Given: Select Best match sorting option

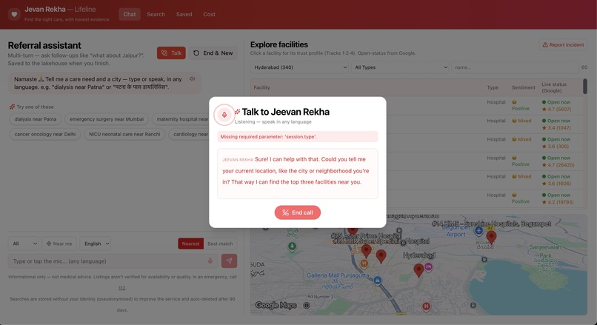Looking at the screenshot, I should 220,244.
